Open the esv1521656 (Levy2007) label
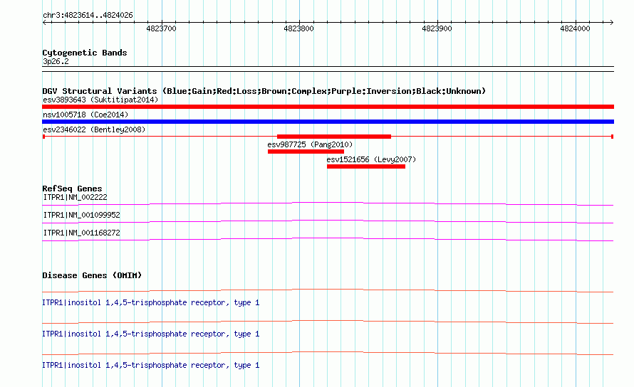Viewport: 634px width, 387px height. click(x=371, y=159)
